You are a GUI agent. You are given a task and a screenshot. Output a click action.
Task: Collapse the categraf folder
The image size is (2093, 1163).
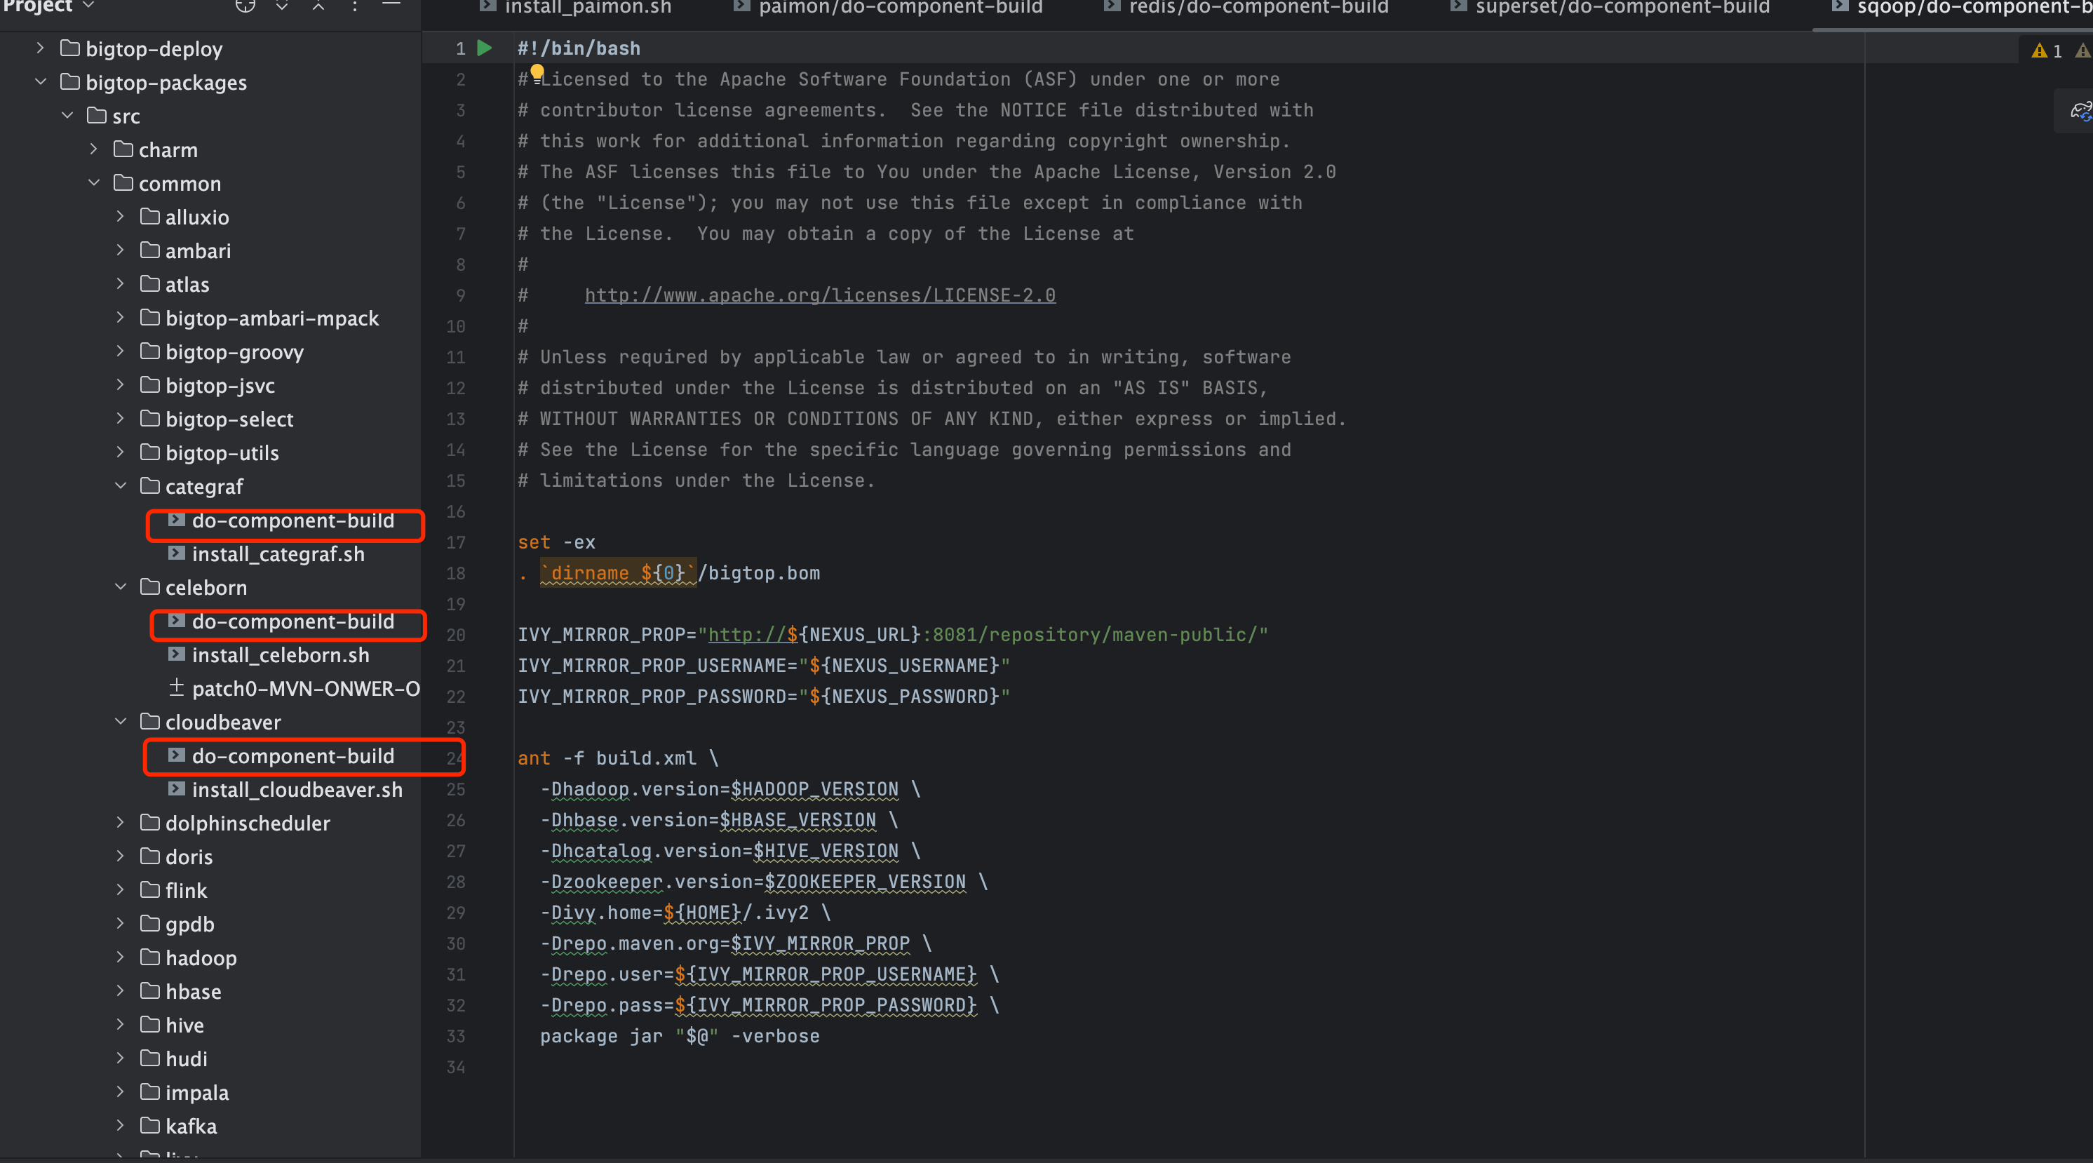tap(120, 486)
